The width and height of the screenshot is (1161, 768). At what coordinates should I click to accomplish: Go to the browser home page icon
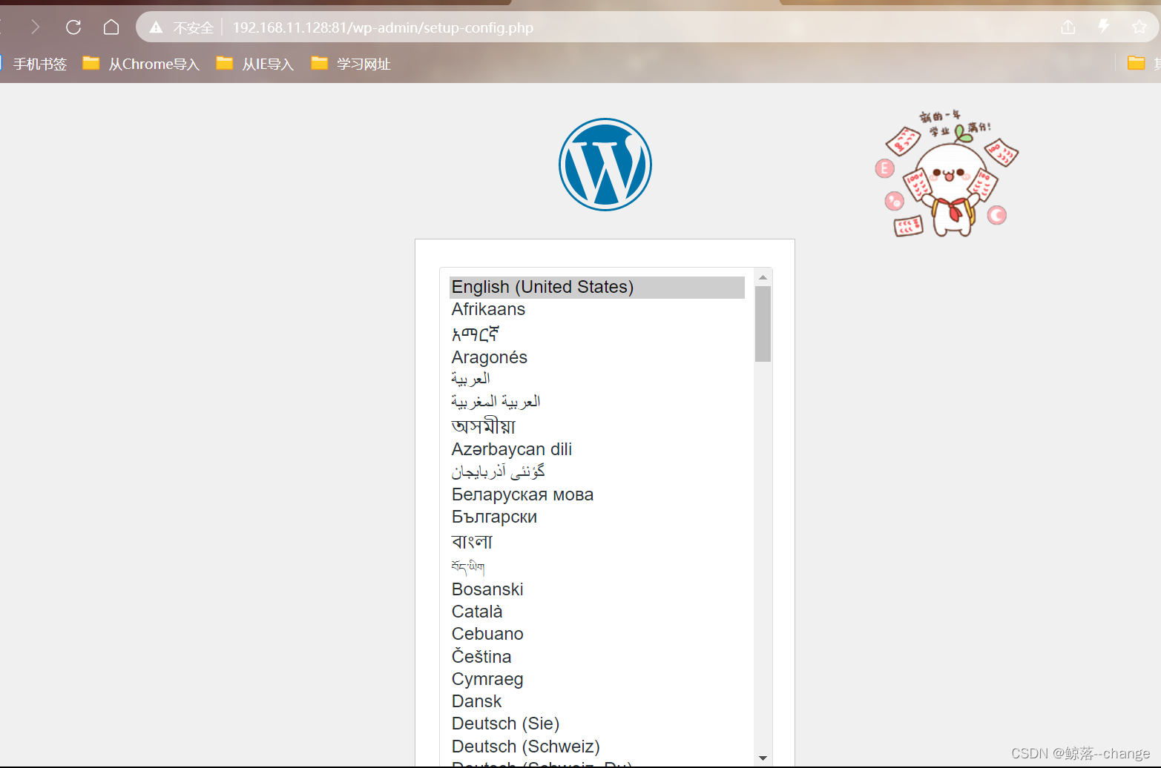(111, 27)
